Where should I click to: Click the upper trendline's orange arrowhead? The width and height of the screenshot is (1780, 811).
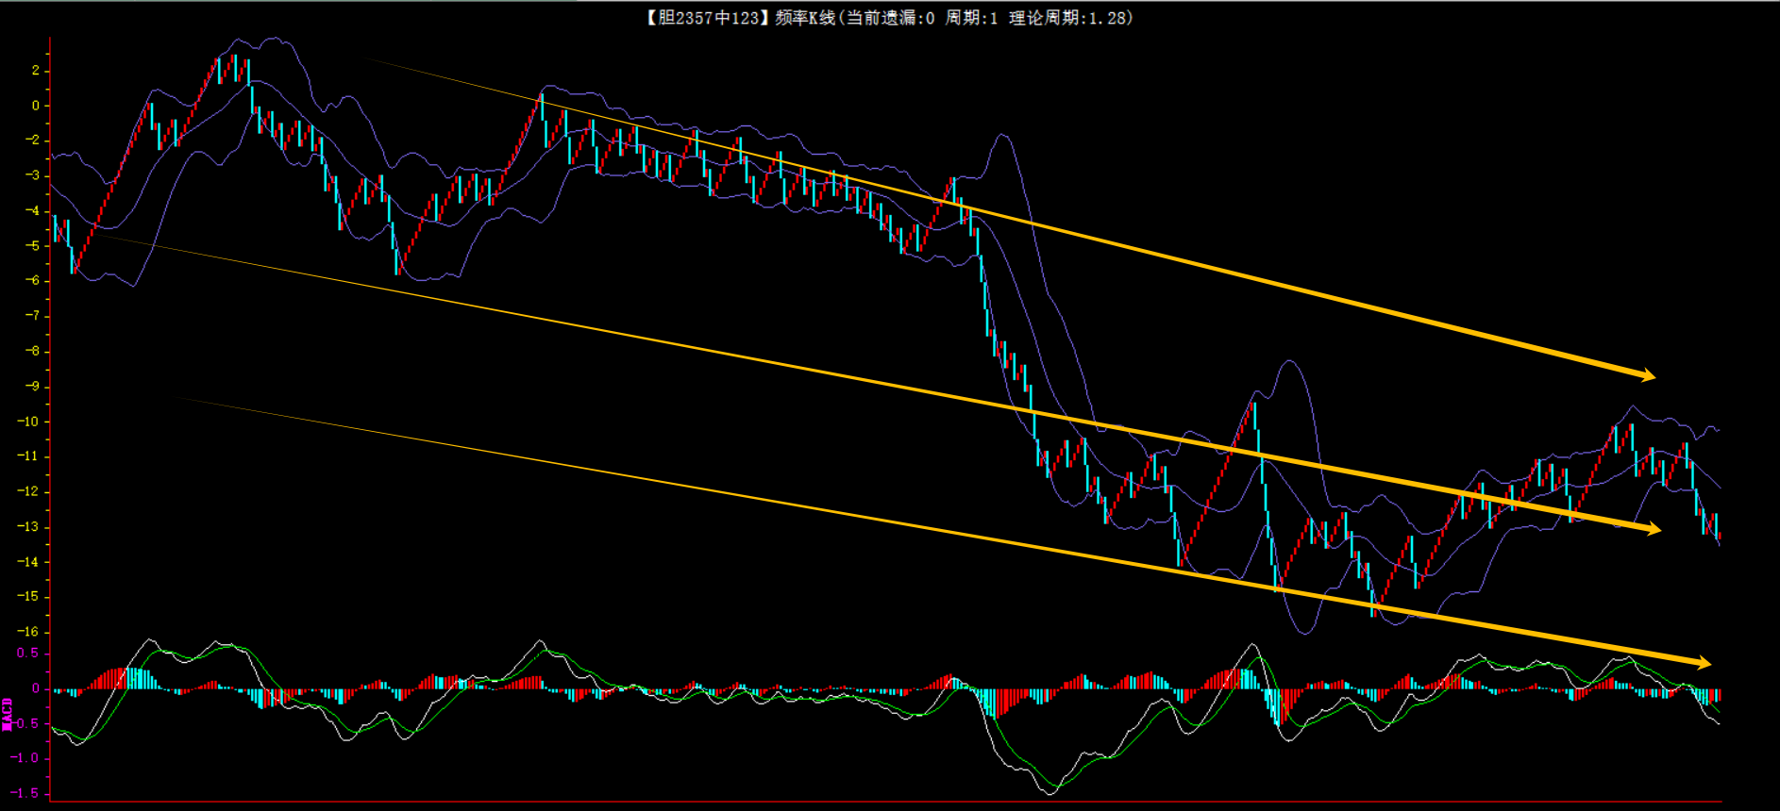(1646, 375)
